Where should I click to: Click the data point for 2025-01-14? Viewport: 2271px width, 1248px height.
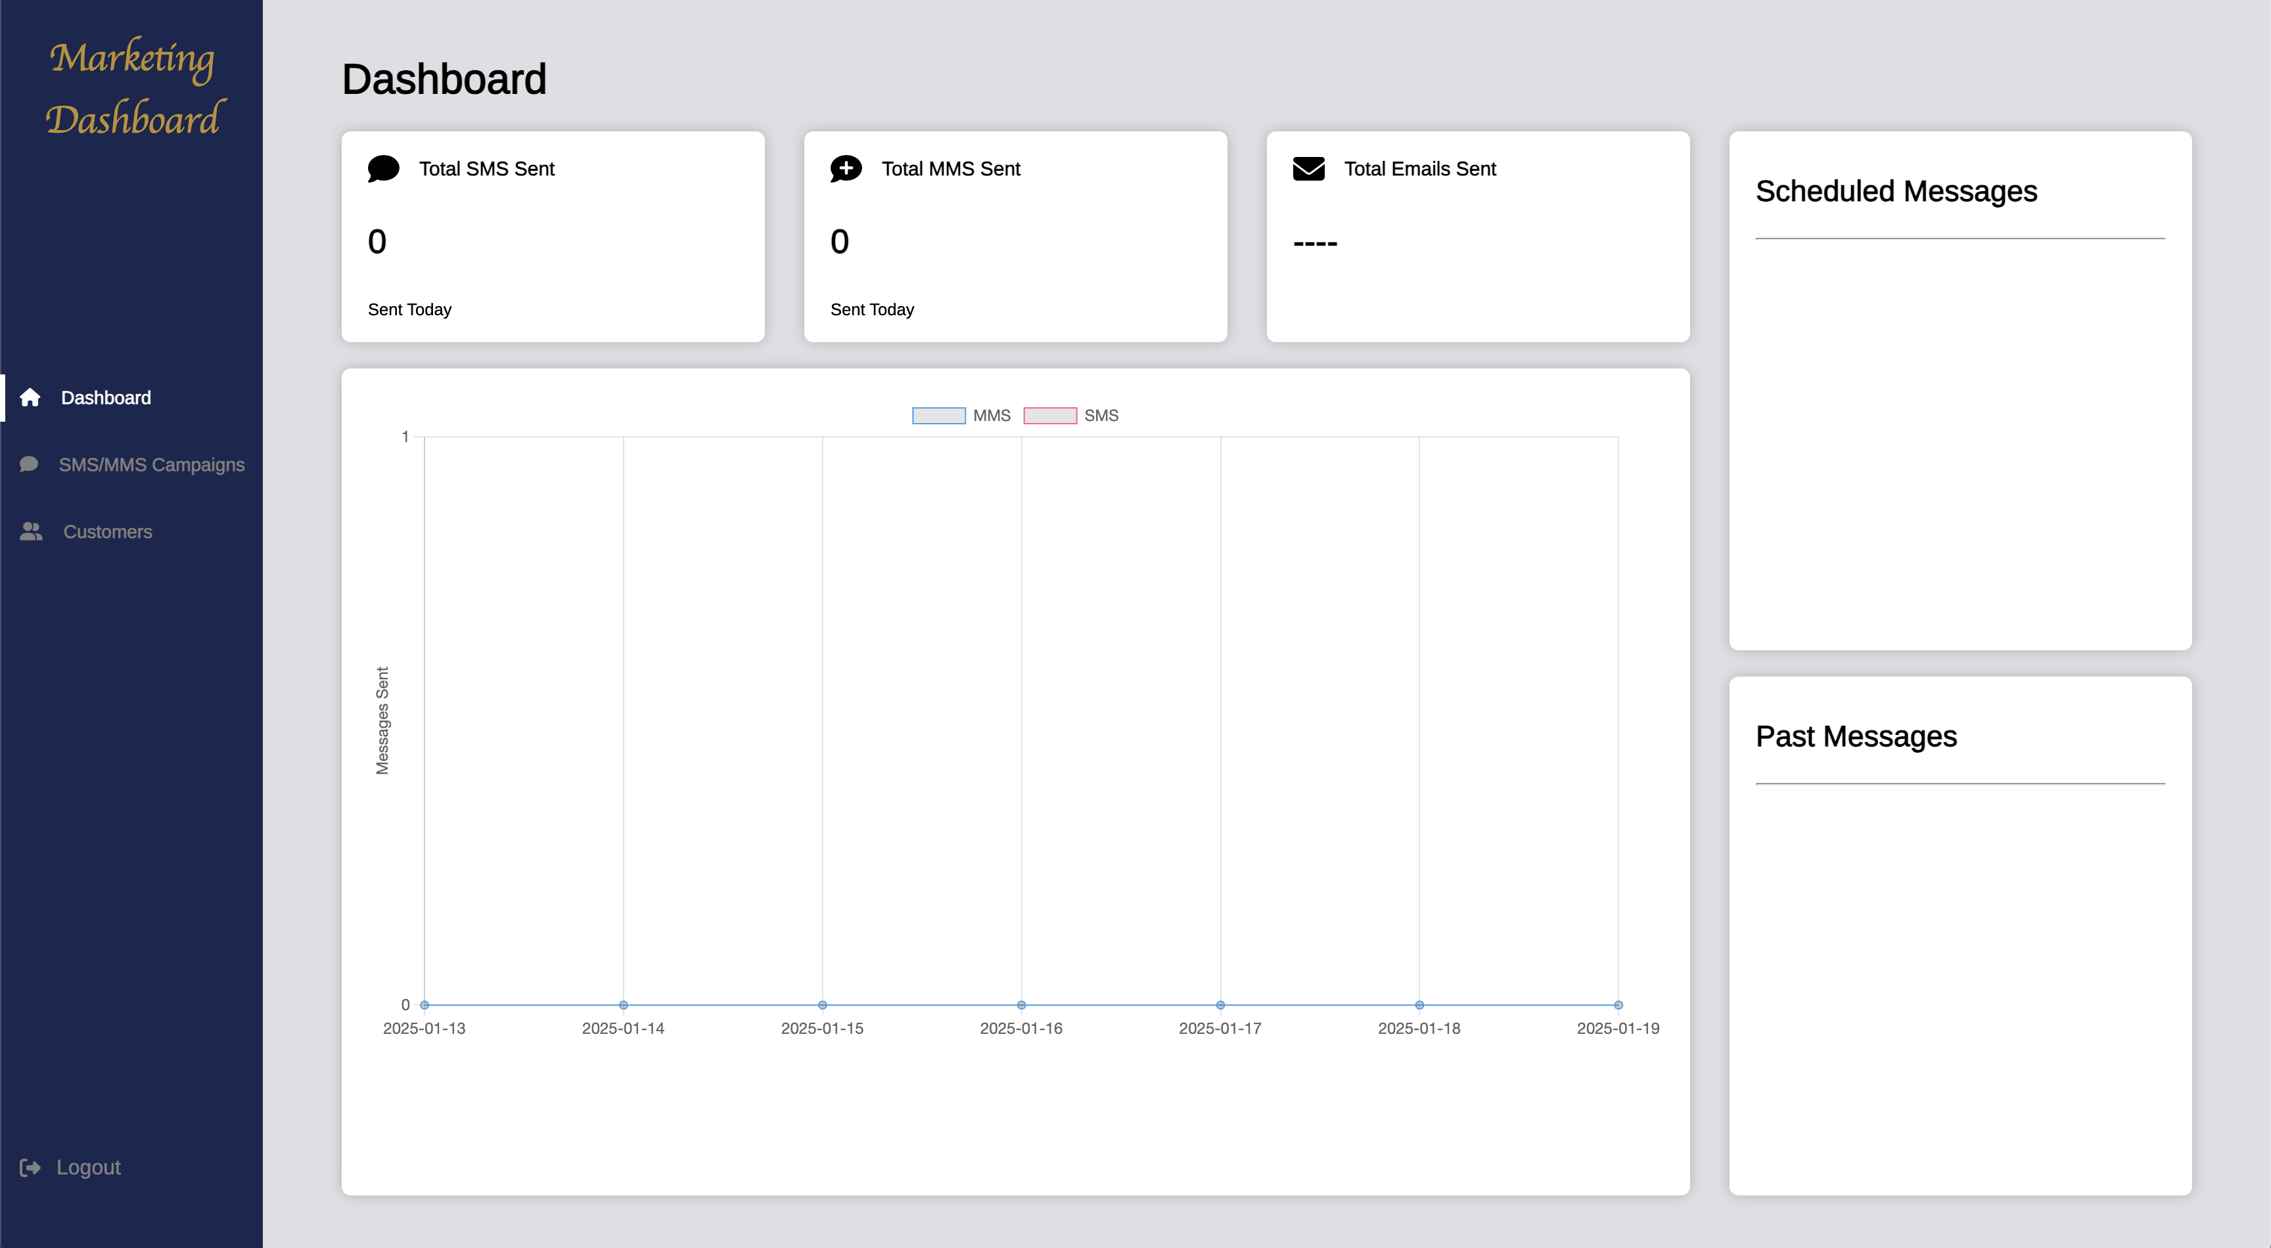[624, 1005]
